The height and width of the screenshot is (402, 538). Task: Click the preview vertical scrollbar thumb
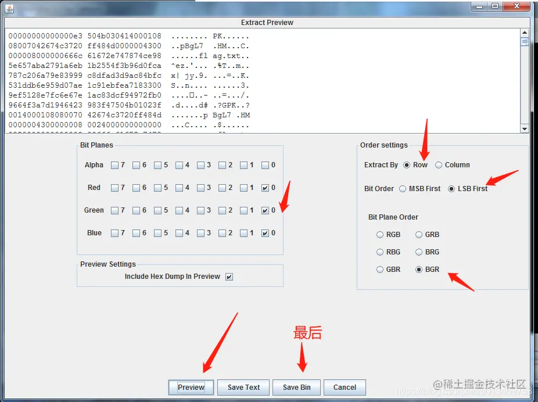click(x=525, y=41)
